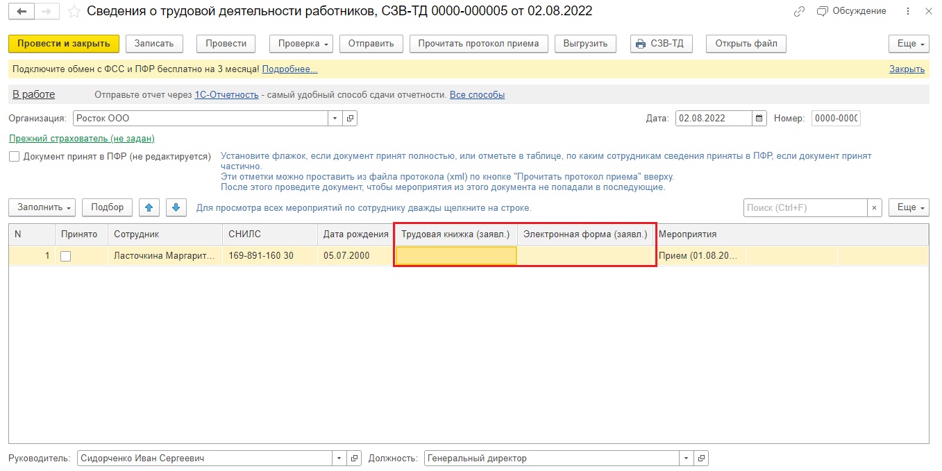The height and width of the screenshot is (471, 942).
Task: Click birth date cell 05.07.2000
Action: pyautogui.click(x=356, y=256)
